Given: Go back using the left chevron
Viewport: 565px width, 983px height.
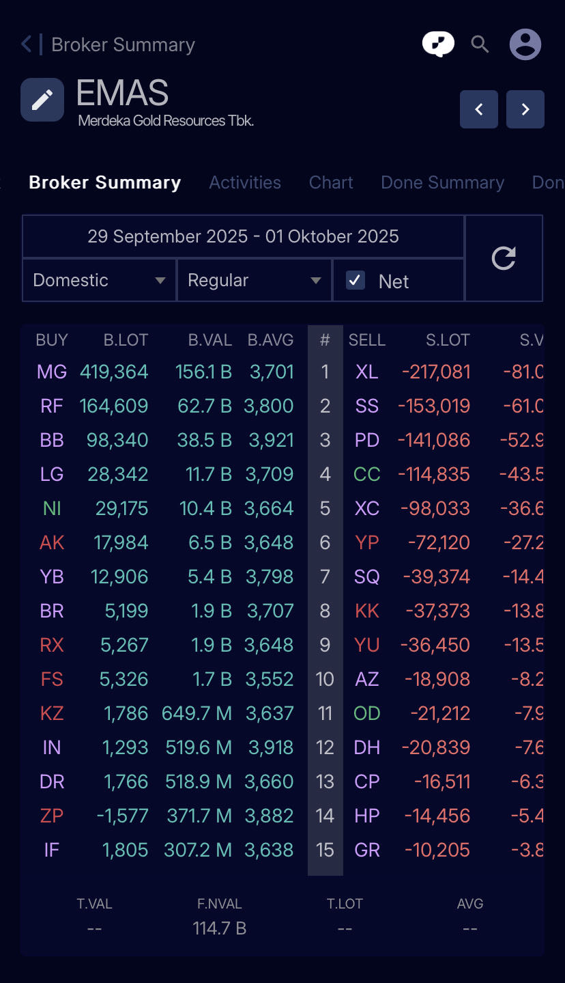Looking at the screenshot, I should (x=27, y=45).
